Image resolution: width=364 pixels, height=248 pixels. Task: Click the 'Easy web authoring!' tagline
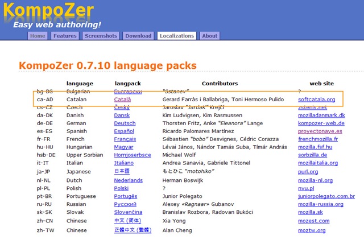[x=57, y=24]
